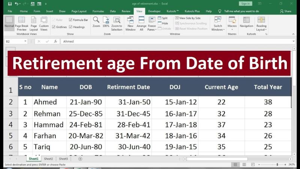Open a New Window
300x169 pixels.
[130, 24]
